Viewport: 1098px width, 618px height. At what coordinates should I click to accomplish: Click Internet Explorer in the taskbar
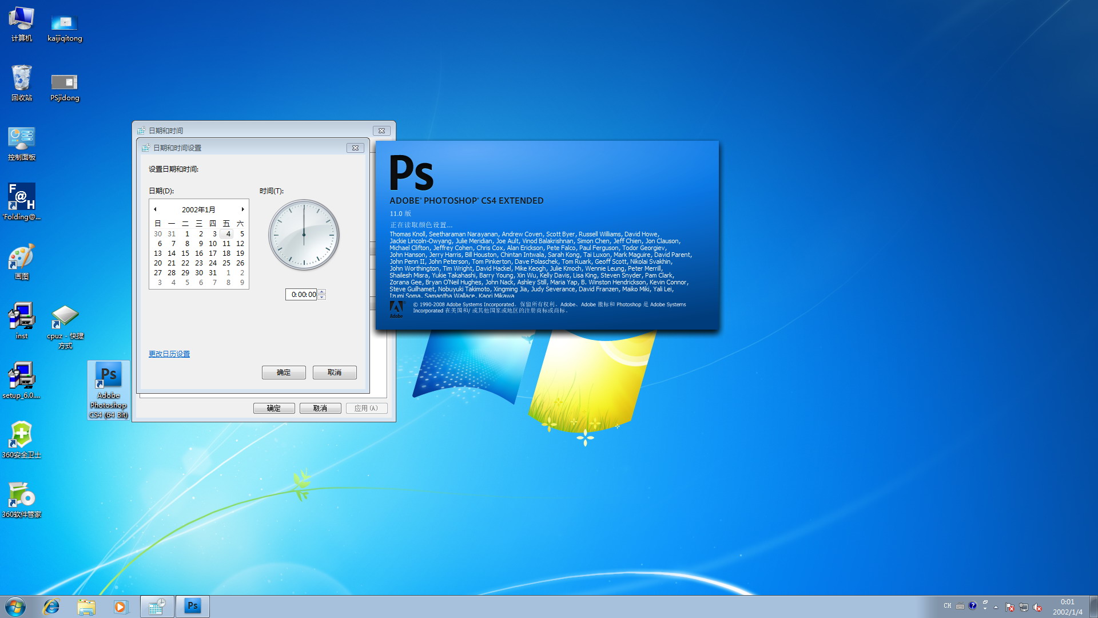(51, 607)
